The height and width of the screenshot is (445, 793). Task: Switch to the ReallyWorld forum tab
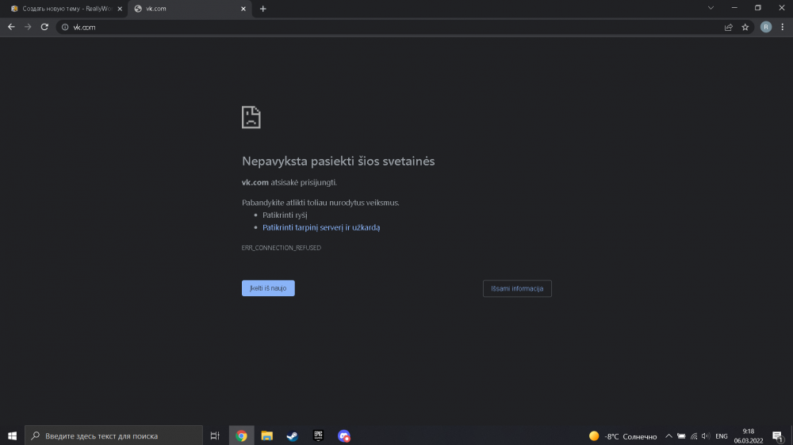point(67,9)
